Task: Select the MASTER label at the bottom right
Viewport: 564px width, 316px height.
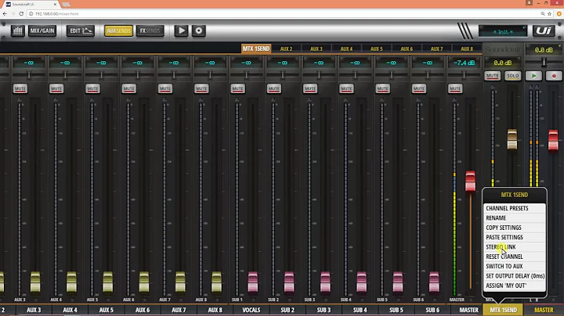Action: tap(544, 310)
